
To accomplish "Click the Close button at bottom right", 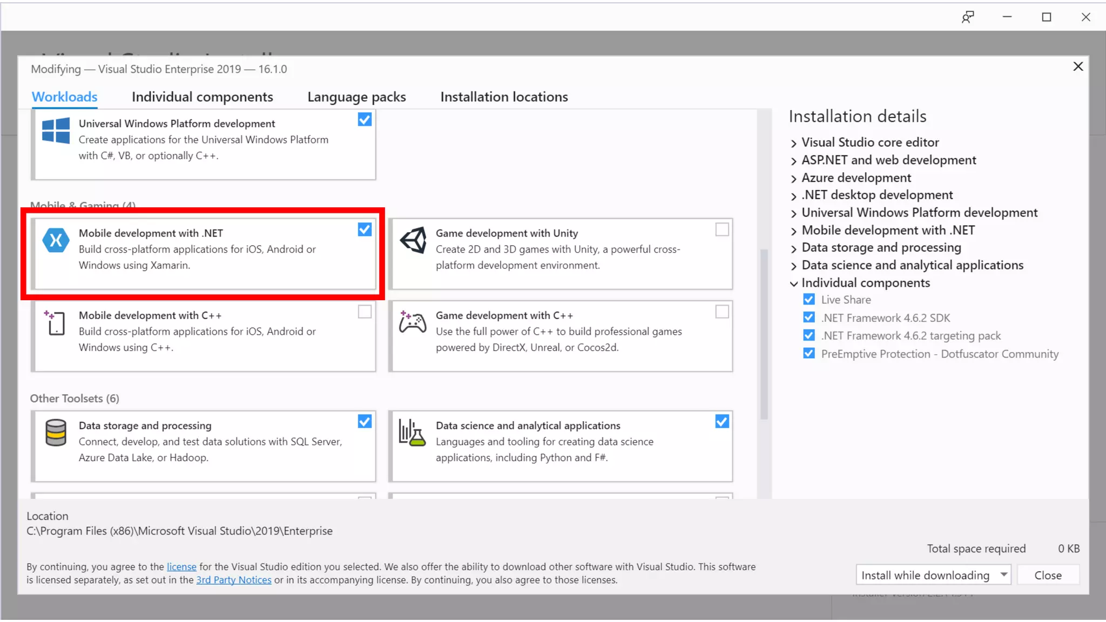I will [1048, 576].
